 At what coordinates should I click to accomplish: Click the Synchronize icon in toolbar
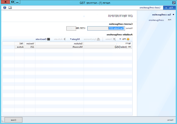(x=99, y=39)
